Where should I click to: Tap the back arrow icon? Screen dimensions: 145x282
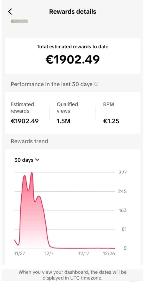10,11
